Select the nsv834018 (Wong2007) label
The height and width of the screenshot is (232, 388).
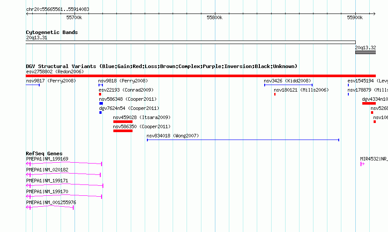(173, 136)
